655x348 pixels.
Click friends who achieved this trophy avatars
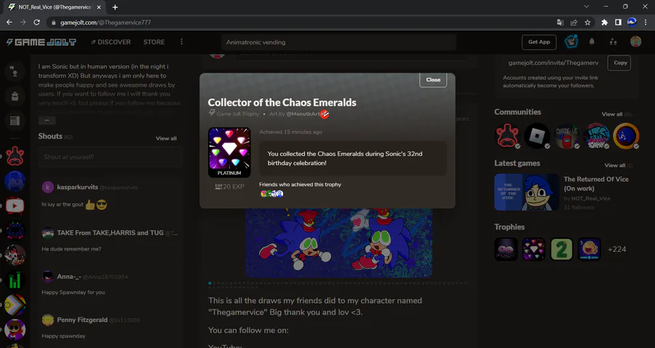click(271, 194)
